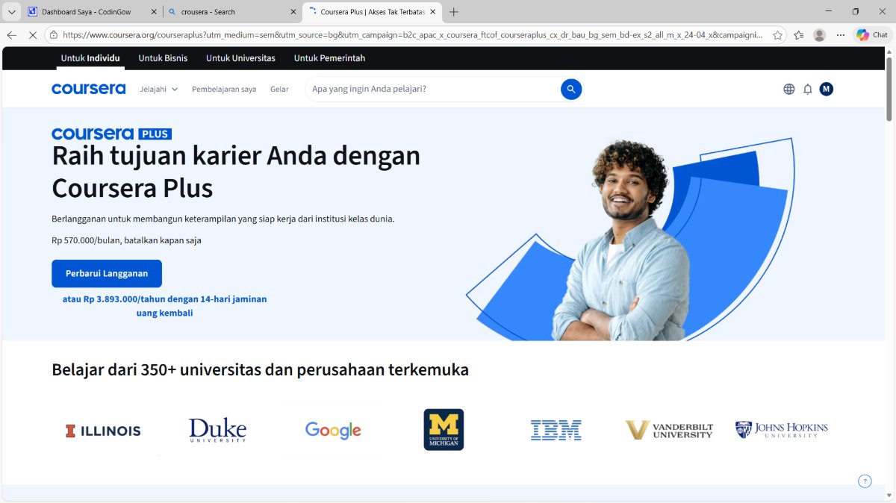
Task: Open Edge Settings and more menu
Action: pyautogui.click(x=841, y=35)
